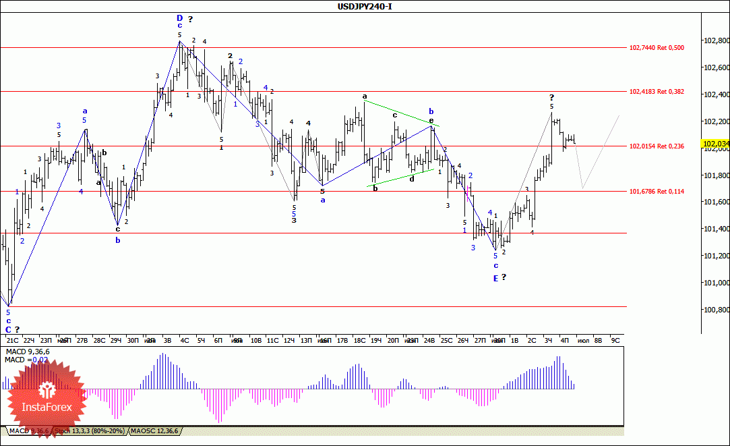Click the 102,800 price axis label

coord(716,40)
